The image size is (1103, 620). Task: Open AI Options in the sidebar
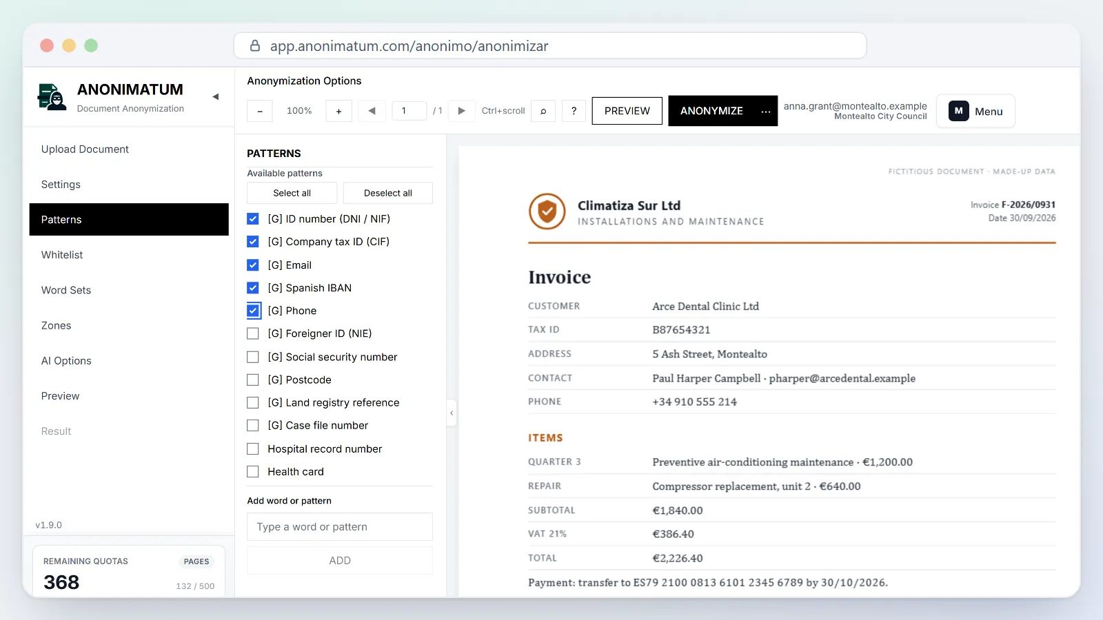coord(129,361)
